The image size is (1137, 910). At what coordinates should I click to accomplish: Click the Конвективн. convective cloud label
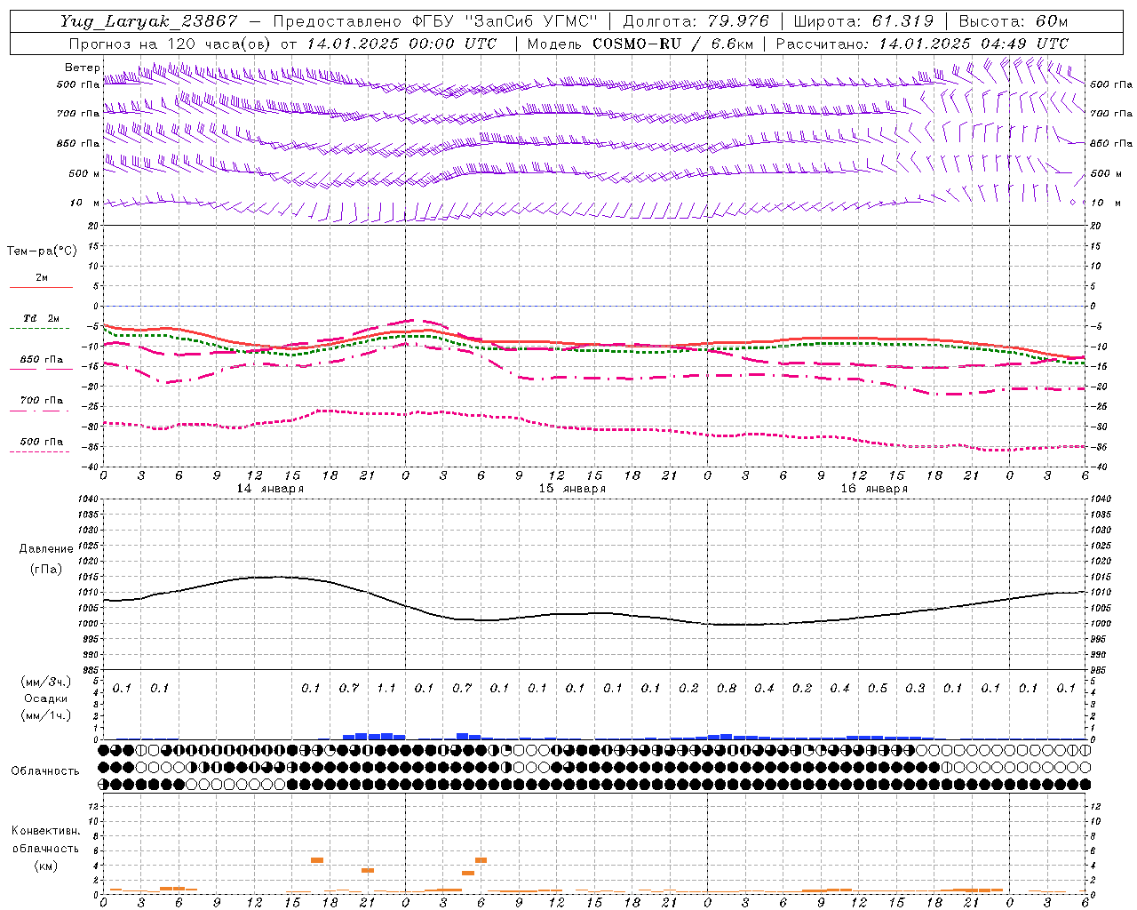tap(45, 831)
